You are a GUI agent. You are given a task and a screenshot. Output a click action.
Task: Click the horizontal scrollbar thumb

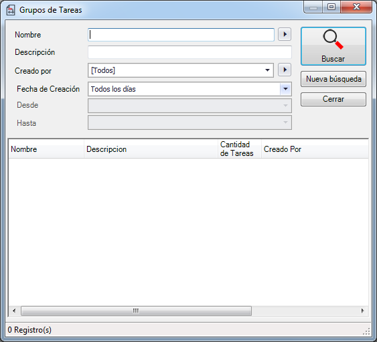click(136, 311)
